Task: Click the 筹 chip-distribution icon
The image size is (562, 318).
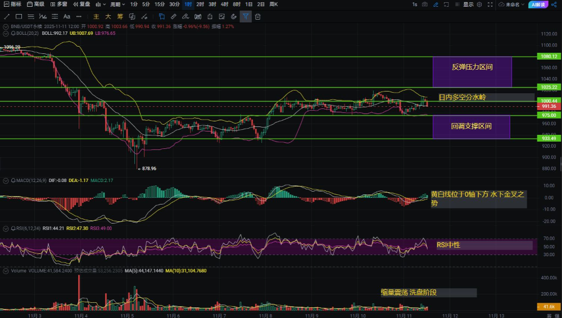Action: pos(120,16)
